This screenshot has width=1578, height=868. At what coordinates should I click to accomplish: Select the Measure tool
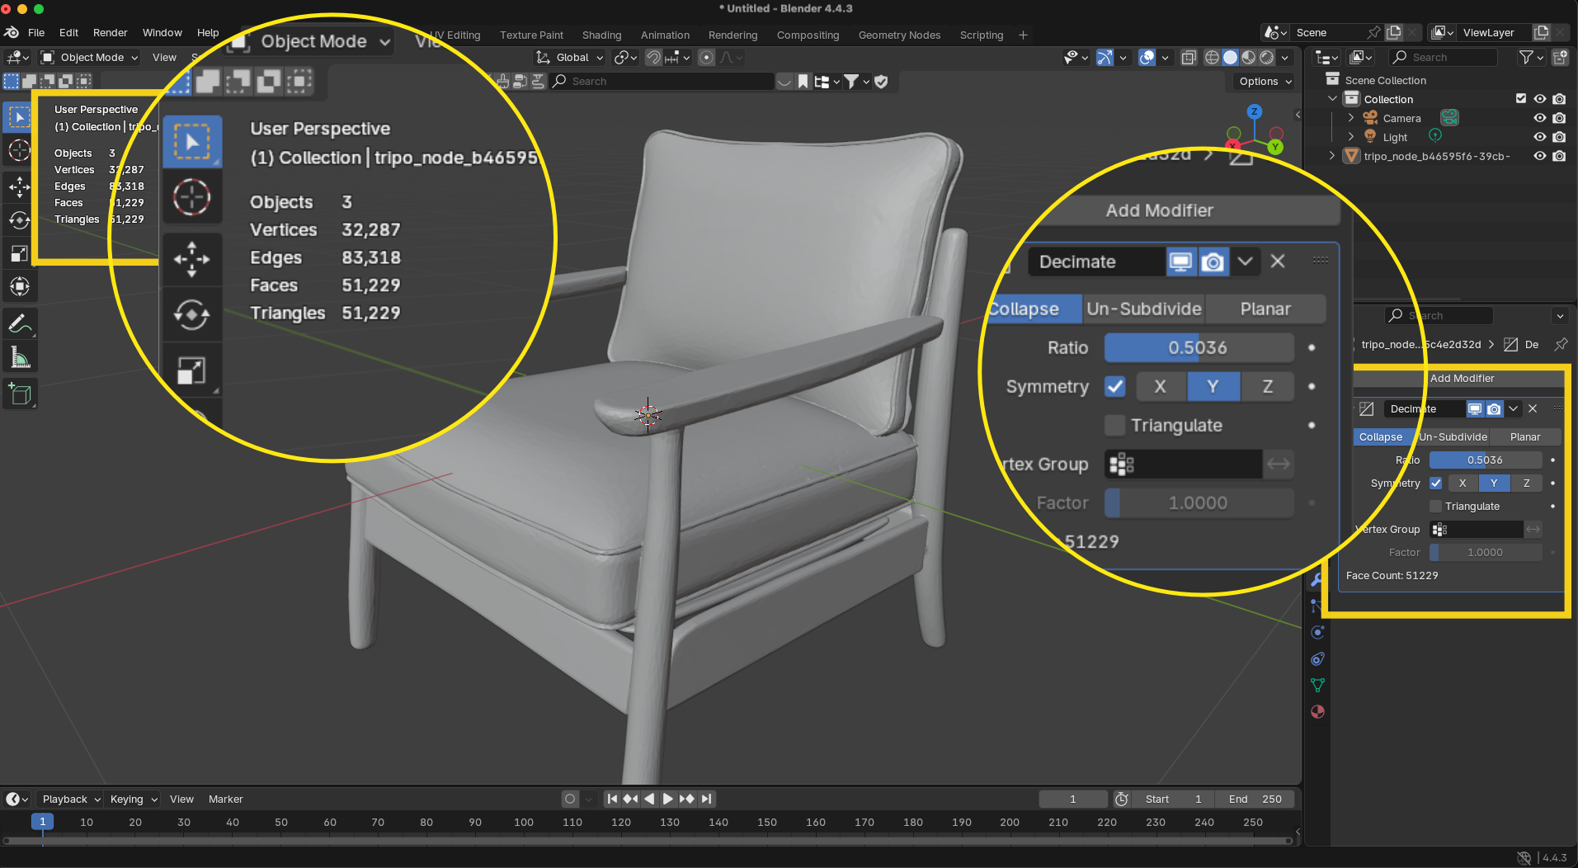click(x=20, y=358)
